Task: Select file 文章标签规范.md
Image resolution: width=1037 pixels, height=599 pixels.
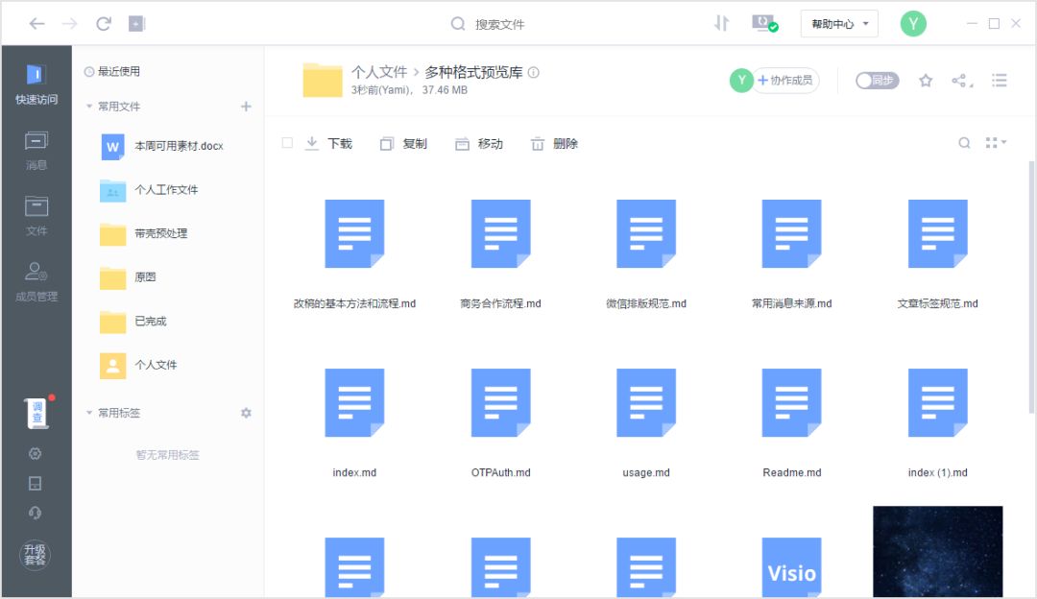Action: coord(938,253)
